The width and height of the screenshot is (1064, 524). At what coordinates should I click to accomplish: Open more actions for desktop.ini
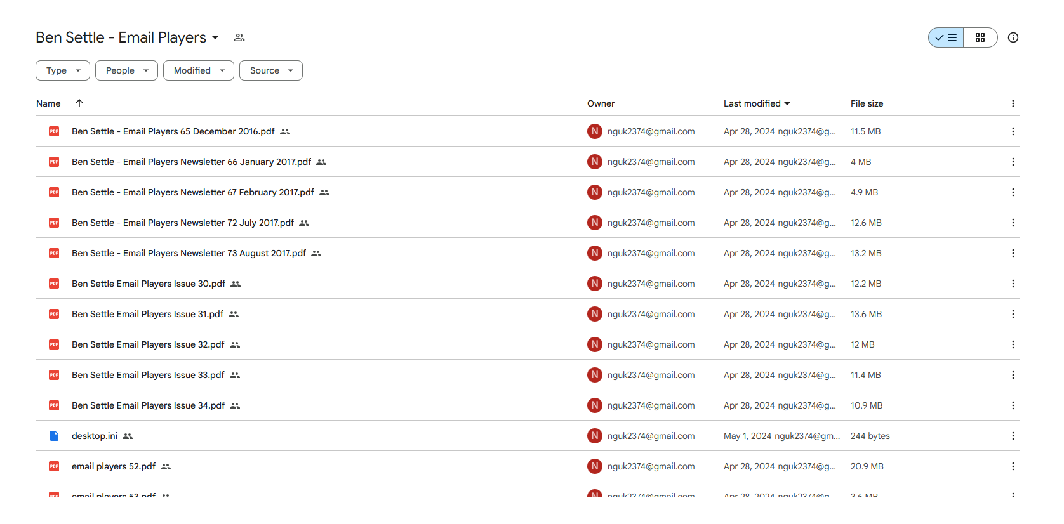pyautogui.click(x=1013, y=436)
